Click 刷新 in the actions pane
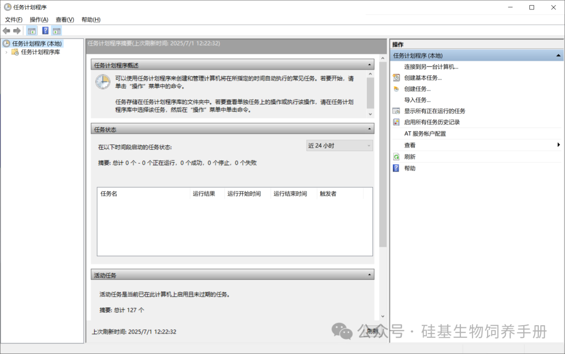Screen dimensions: 565x354 (x=410, y=157)
